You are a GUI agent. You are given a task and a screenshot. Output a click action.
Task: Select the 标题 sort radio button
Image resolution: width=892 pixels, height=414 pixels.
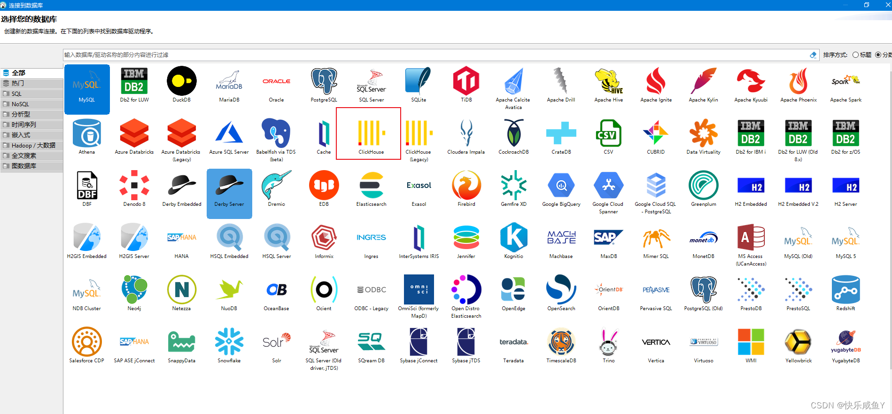[855, 55]
